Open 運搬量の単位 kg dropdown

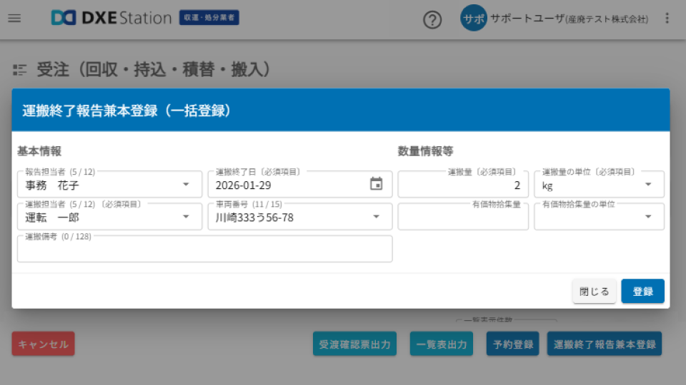648,185
